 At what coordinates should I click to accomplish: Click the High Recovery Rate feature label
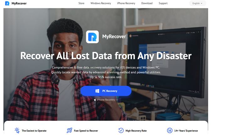136,131
